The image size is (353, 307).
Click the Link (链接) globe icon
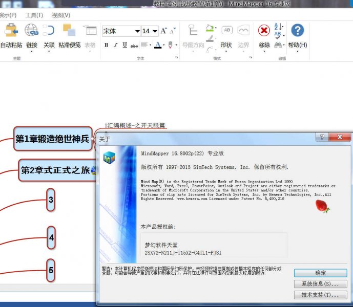pyautogui.click(x=31, y=30)
